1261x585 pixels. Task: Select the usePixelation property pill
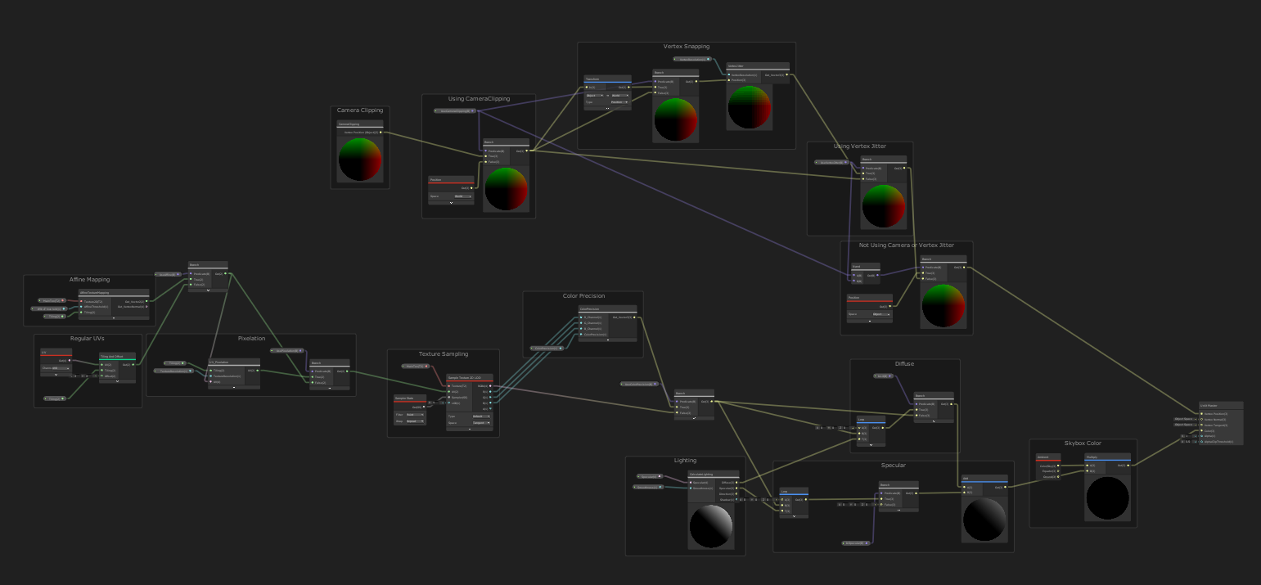(x=286, y=350)
